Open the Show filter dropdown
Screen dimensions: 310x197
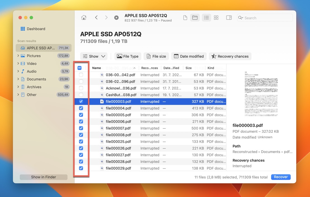tap(94, 56)
